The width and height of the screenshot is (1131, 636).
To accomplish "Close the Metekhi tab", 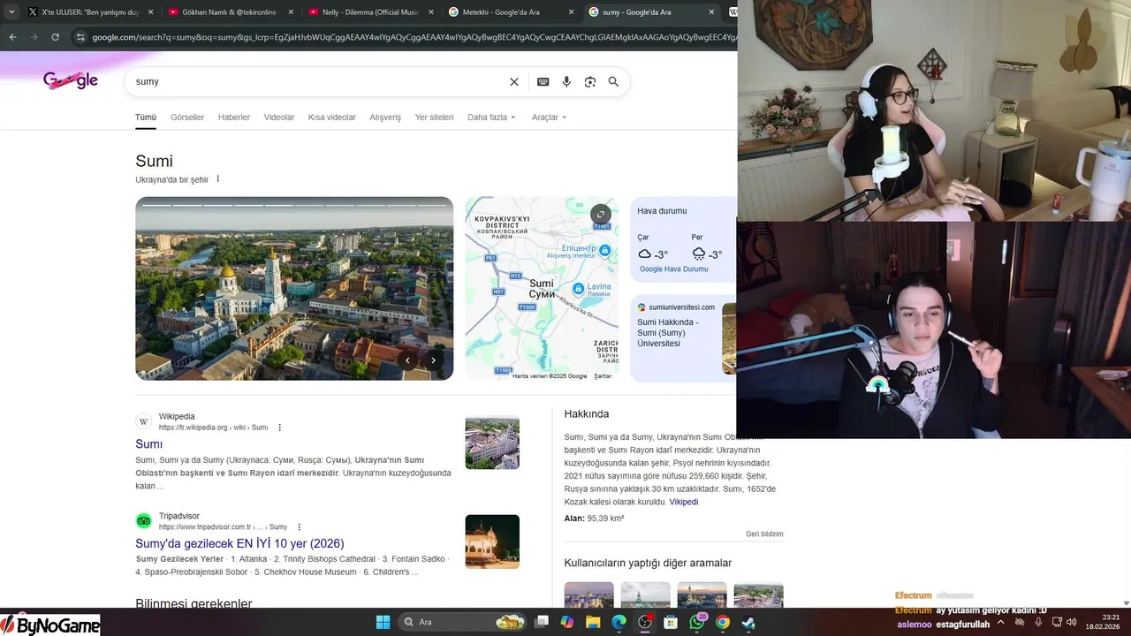I will 571,12.
